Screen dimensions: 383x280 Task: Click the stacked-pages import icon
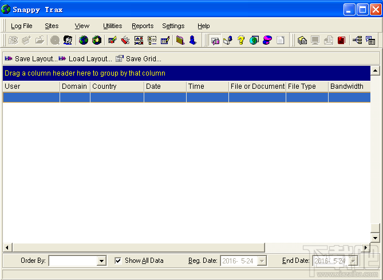click(x=26, y=40)
